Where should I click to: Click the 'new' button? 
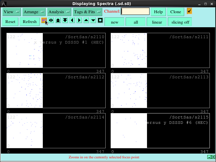[114, 22]
